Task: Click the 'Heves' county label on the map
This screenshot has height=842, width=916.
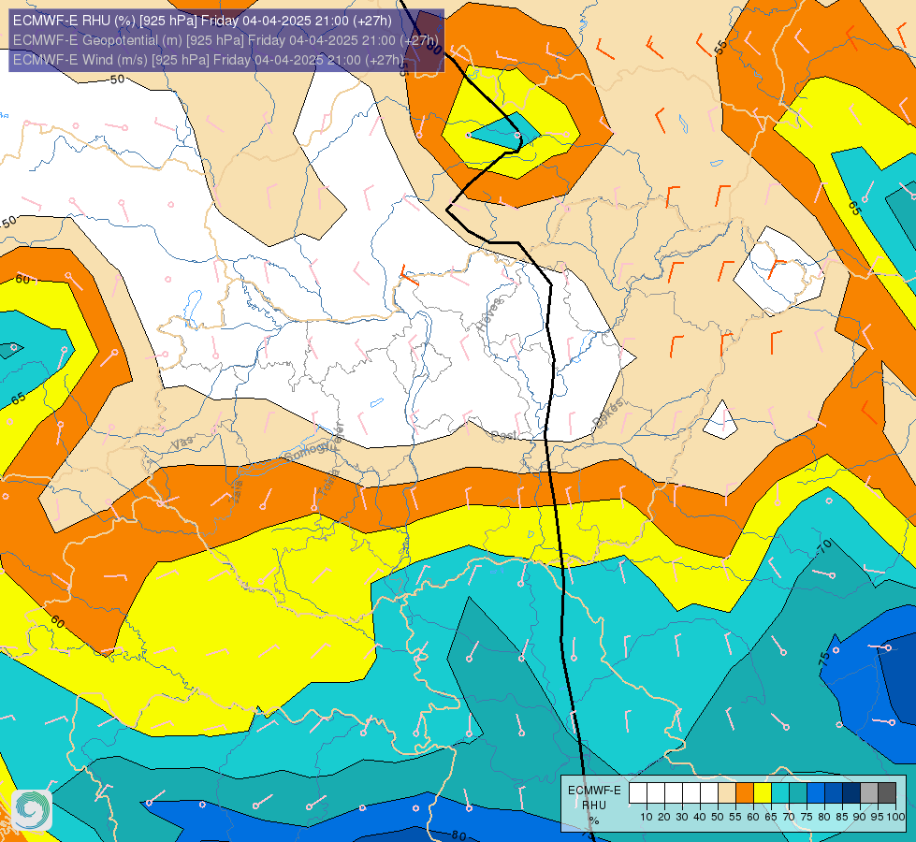Action: tap(489, 314)
